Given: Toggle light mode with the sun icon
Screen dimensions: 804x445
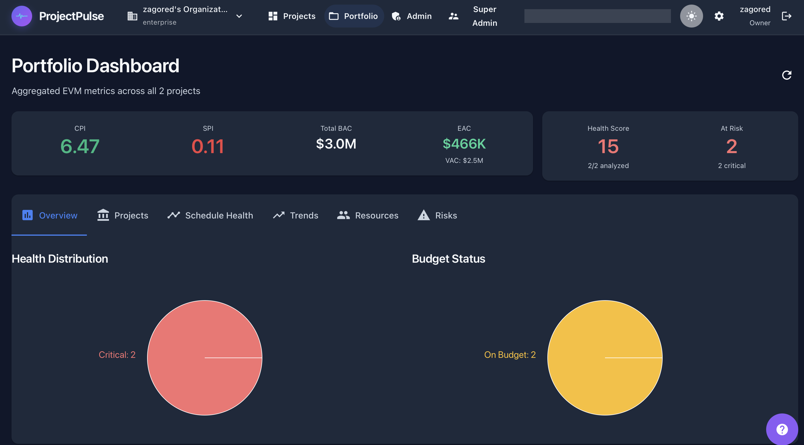Looking at the screenshot, I should click(691, 16).
